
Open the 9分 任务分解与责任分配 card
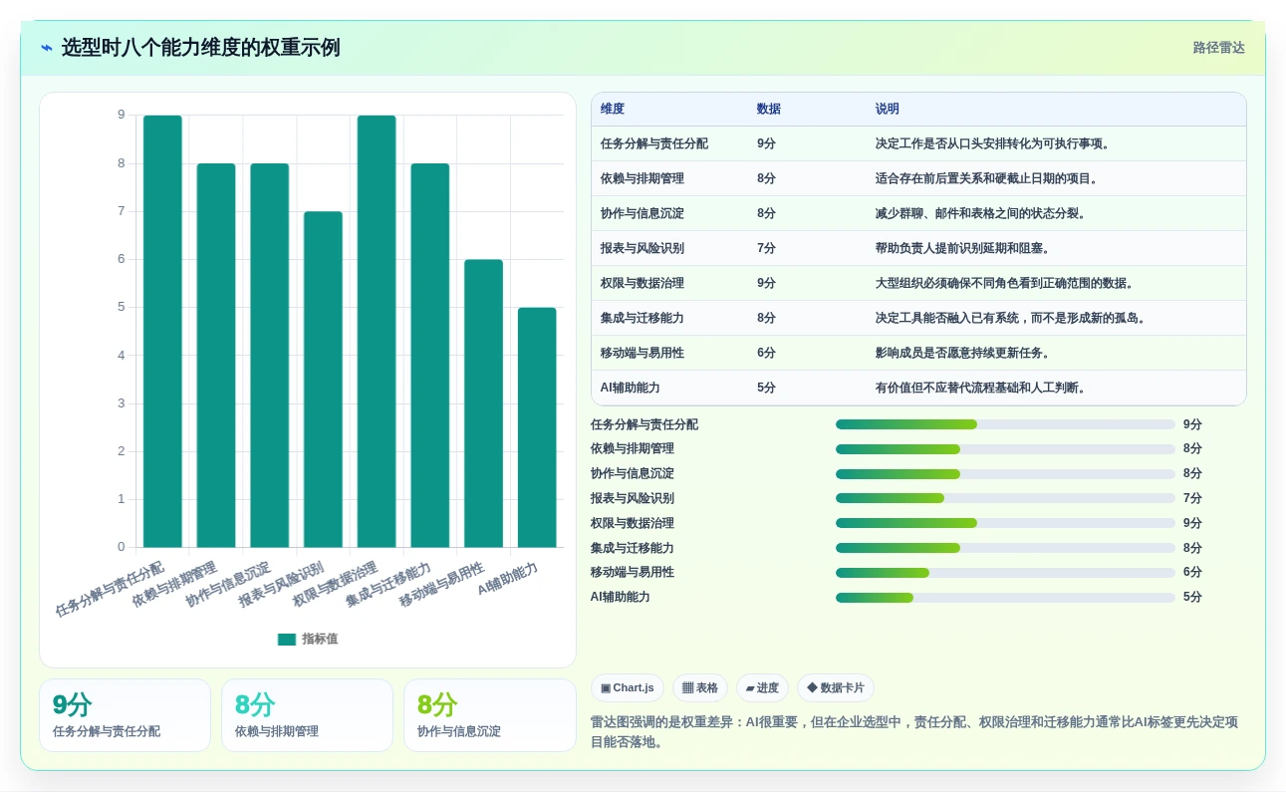[x=125, y=715]
